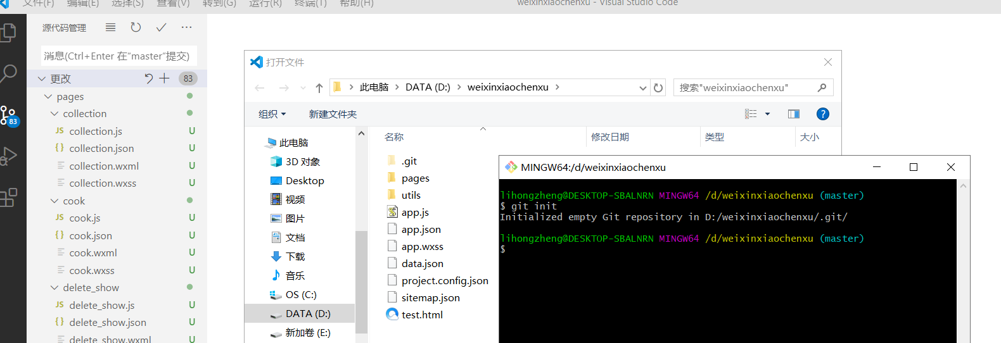Select the test.html browser file icon

click(x=392, y=315)
